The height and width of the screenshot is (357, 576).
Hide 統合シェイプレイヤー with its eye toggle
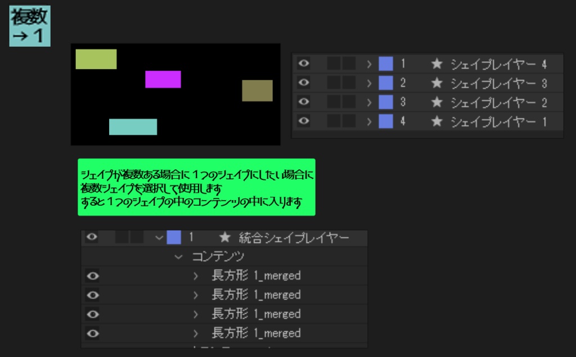[92, 237]
